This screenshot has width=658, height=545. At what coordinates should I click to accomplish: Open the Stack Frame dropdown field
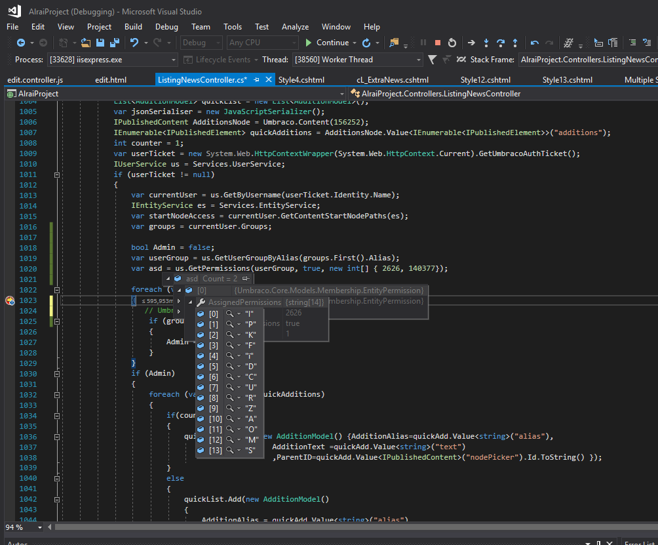tap(589, 60)
